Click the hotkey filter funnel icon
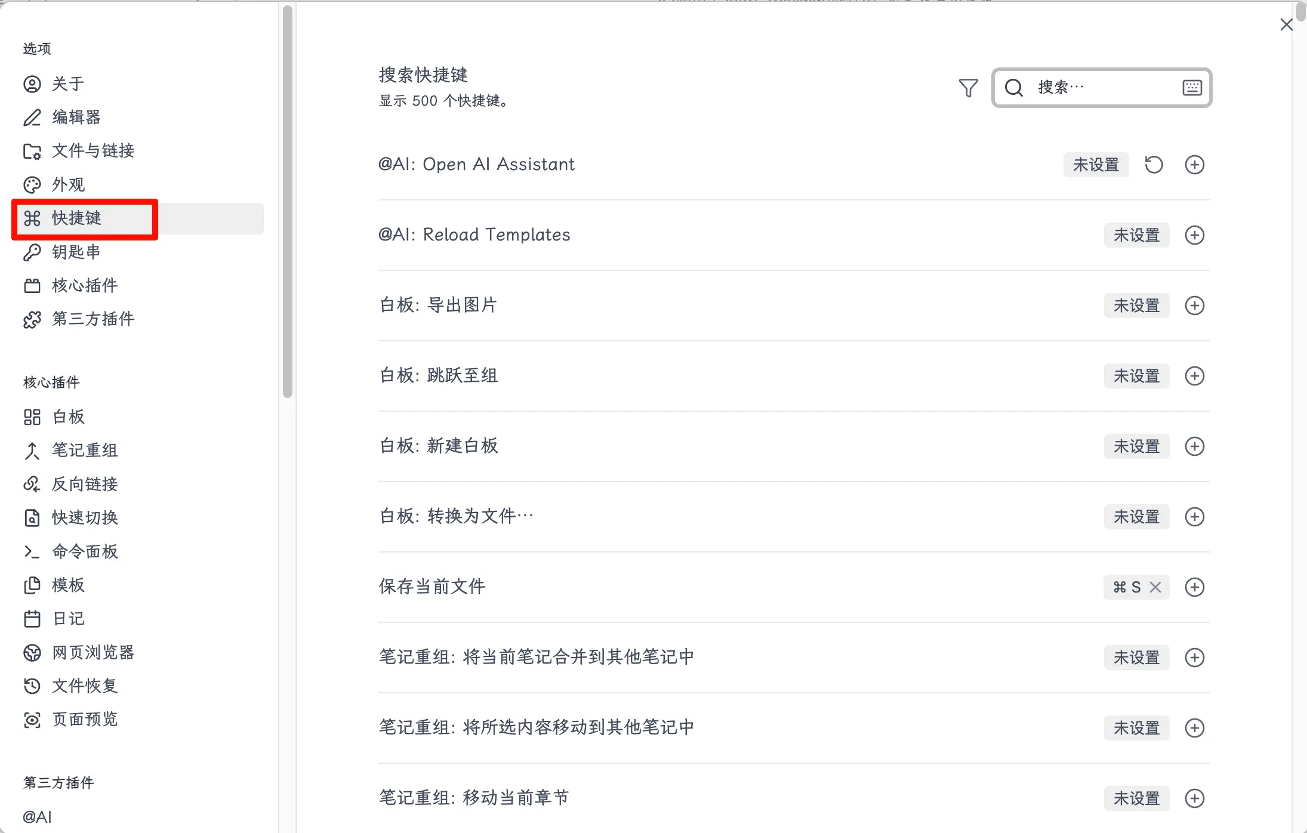Image resolution: width=1307 pixels, height=833 pixels. (x=968, y=88)
